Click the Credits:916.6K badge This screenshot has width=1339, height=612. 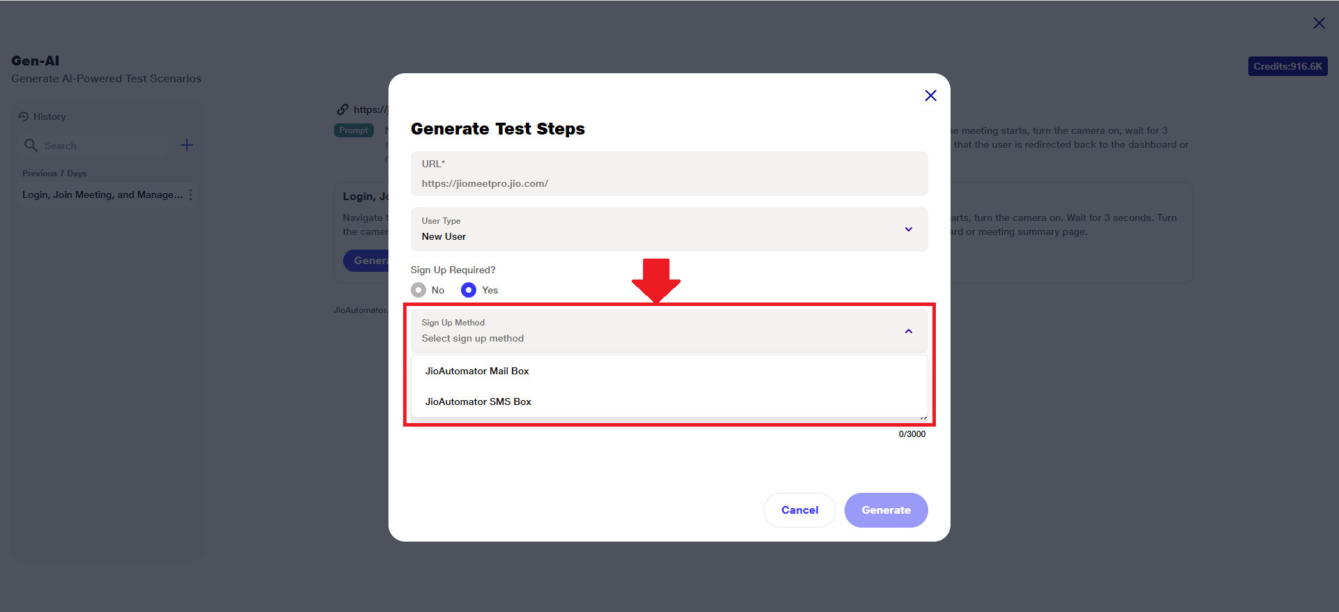tap(1287, 66)
